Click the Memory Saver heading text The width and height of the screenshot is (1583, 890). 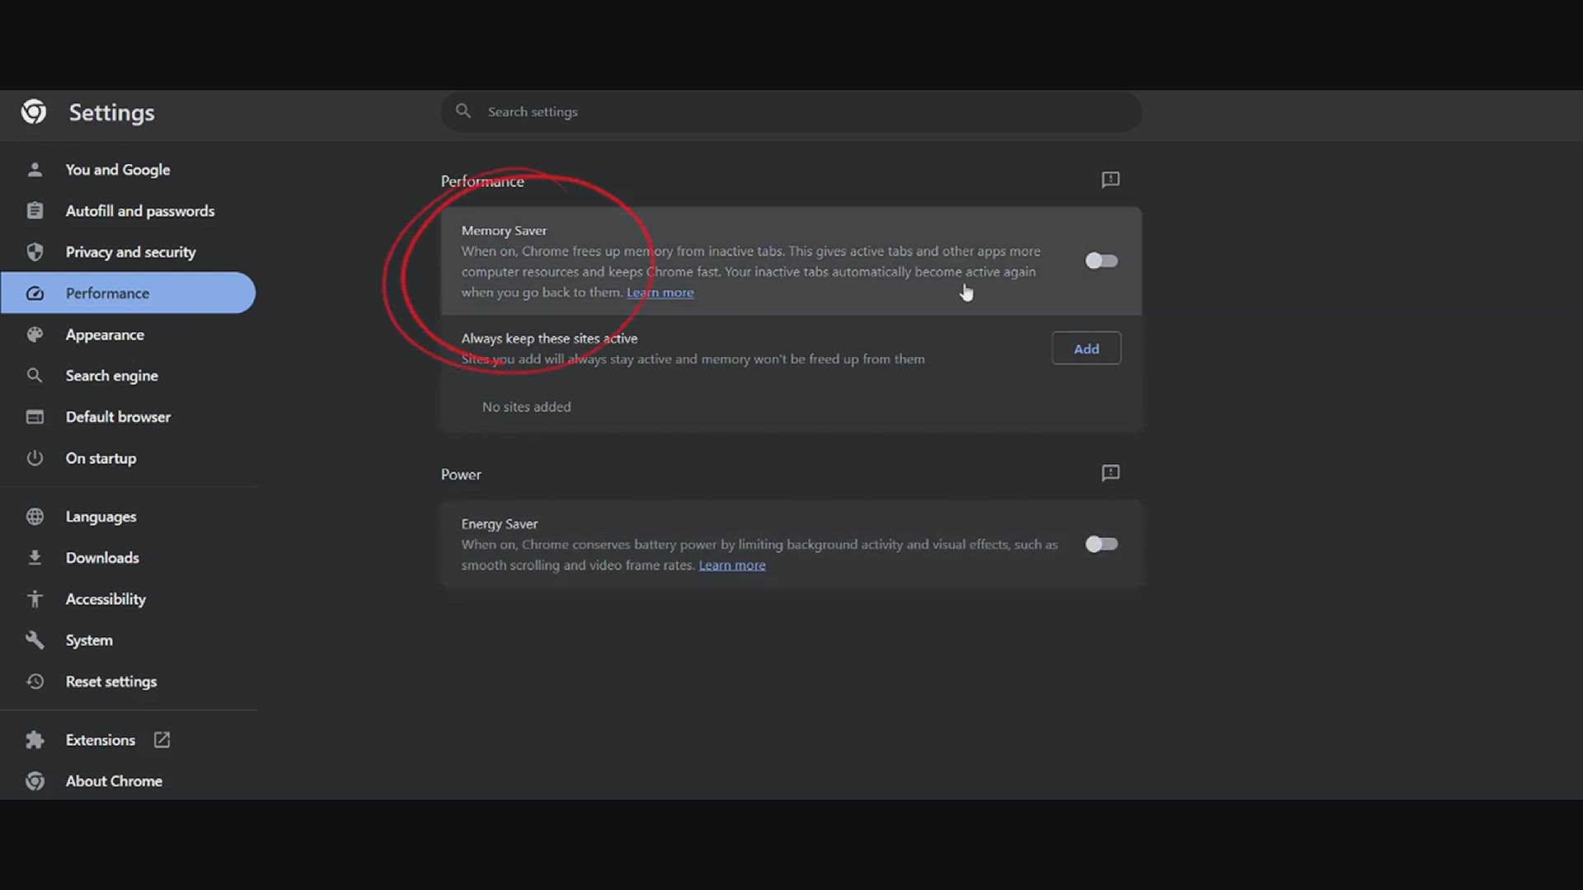click(504, 231)
